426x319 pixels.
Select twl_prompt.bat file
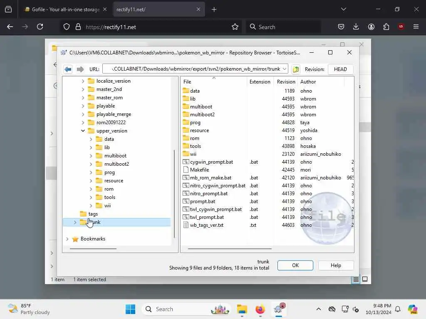pos(207,217)
